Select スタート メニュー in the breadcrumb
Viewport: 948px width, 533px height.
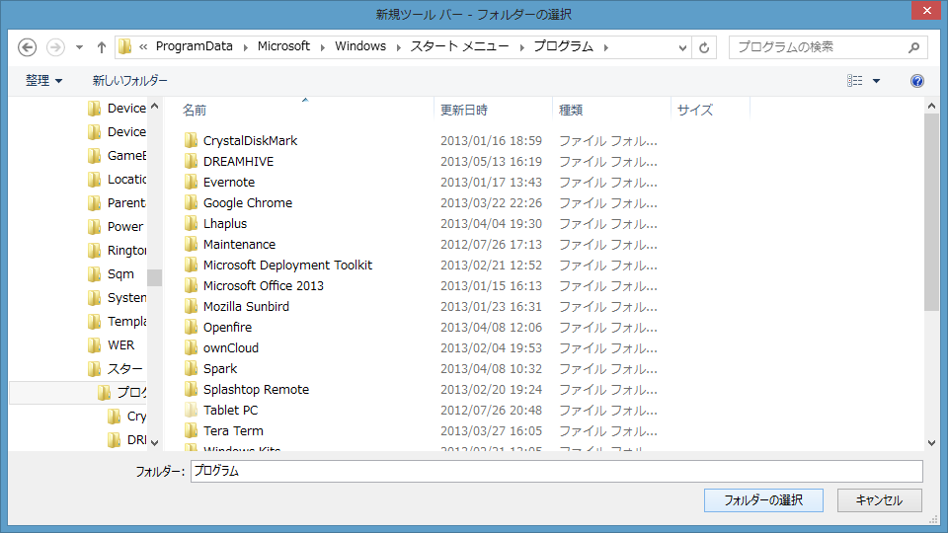(x=459, y=46)
